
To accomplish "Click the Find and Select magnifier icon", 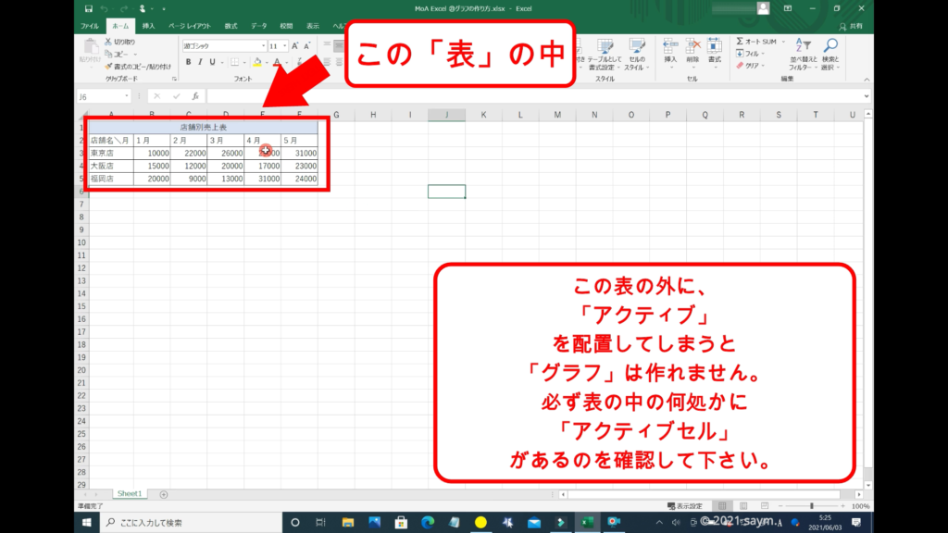I will tap(829, 48).
